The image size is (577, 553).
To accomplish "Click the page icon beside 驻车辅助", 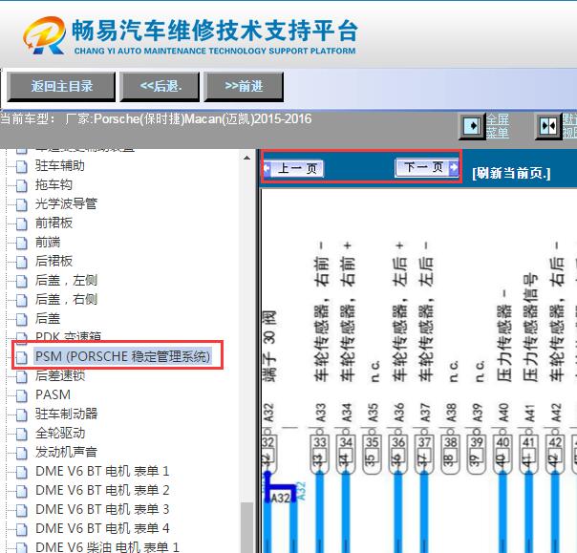I will click(x=22, y=166).
